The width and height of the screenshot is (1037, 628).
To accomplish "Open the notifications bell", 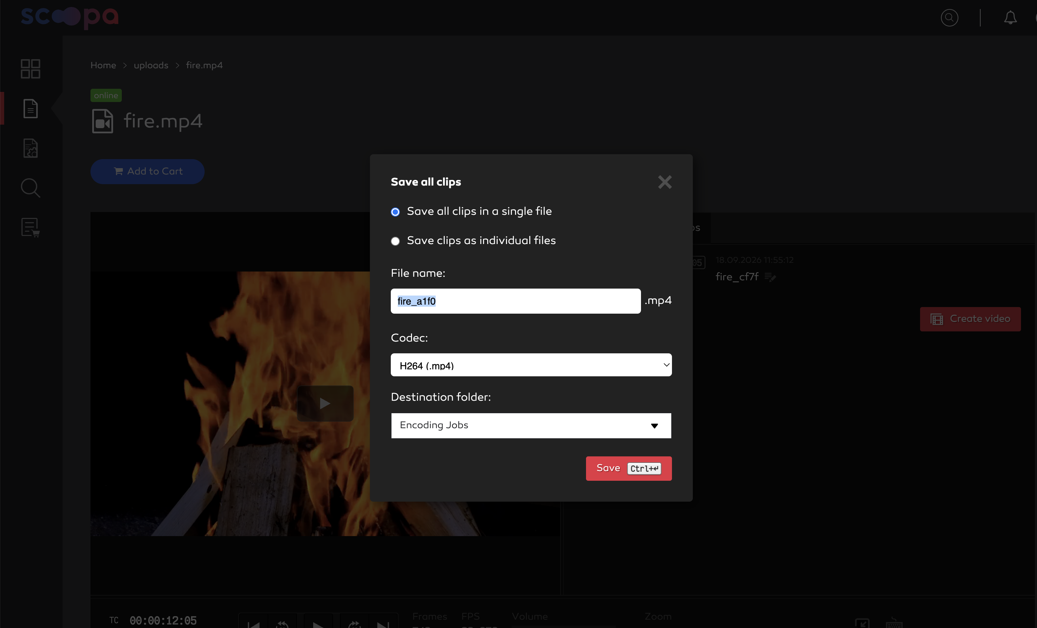I will pyautogui.click(x=1010, y=18).
